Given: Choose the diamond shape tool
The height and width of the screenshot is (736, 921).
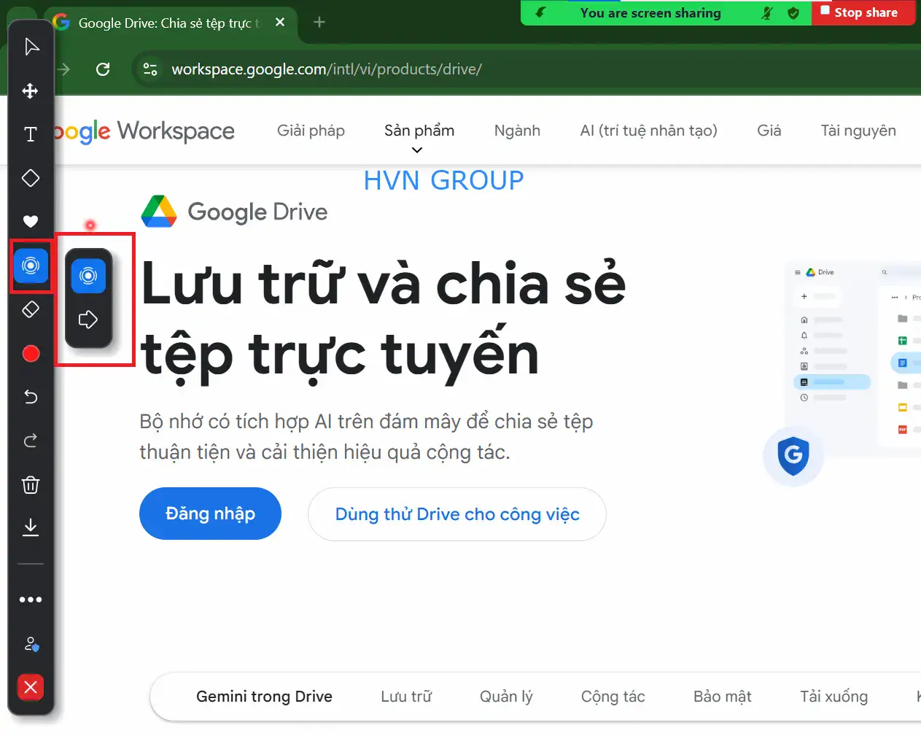Looking at the screenshot, I should click(x=31, y=178).
